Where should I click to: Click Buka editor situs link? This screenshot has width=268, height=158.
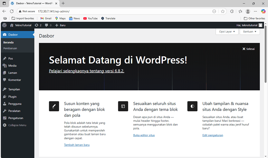(x=144, y=135)
